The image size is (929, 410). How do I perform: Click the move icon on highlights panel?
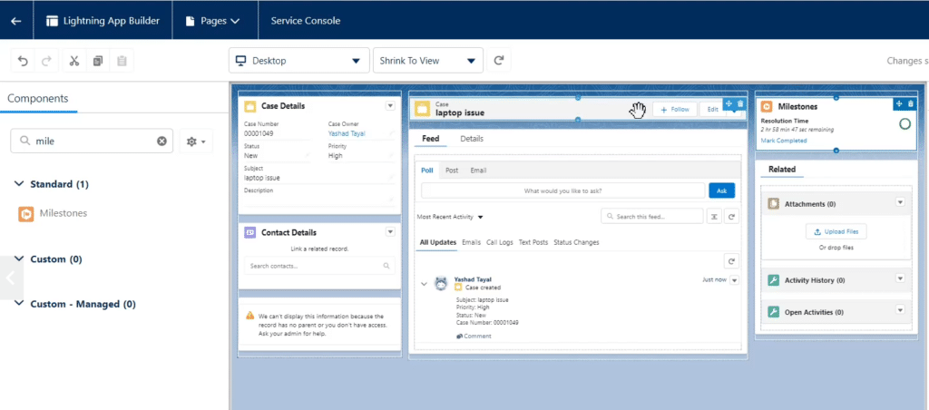(x=729, y=103)
